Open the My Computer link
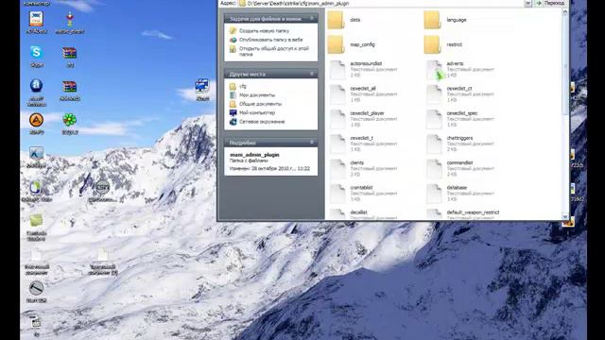605x340 pixels. pos(257,112)
